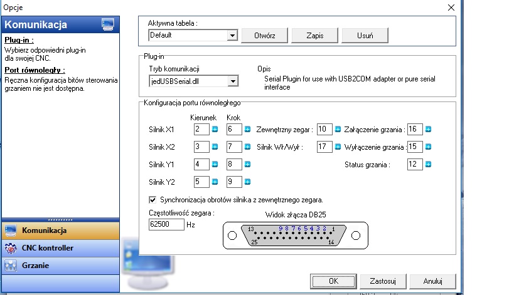Click plus icon next to Silnik X1 Krok
Screen dimensions: 514x295
pos(247,130)
